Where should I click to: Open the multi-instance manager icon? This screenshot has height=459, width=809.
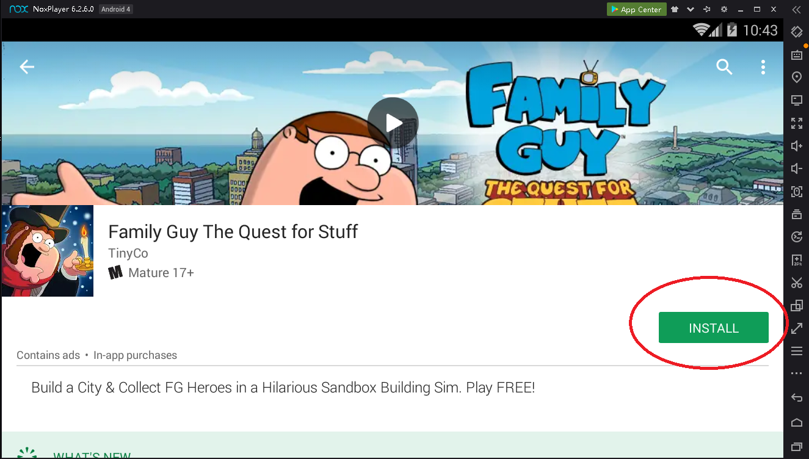coord(797,305)
